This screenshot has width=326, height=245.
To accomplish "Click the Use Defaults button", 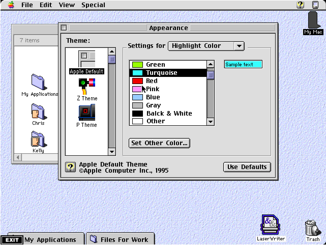I will tap(247, 167).
